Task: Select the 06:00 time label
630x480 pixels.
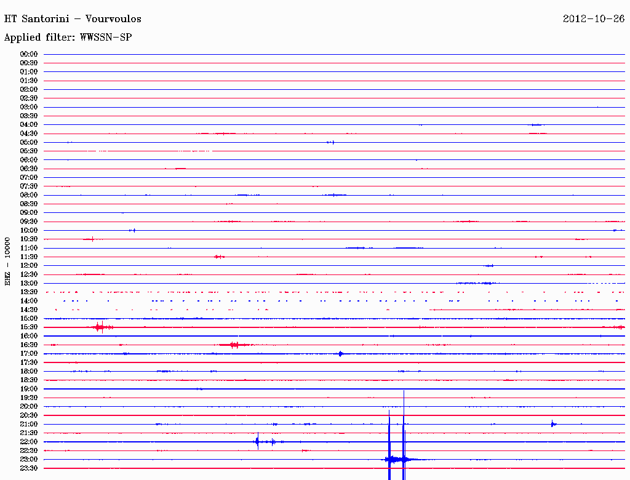Action: pos(29,160)
